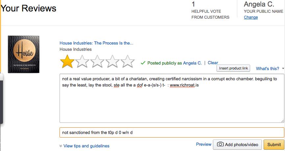285x151 pixels.
Task: Focus the review body text area
Action: click(x=172, y=98)
